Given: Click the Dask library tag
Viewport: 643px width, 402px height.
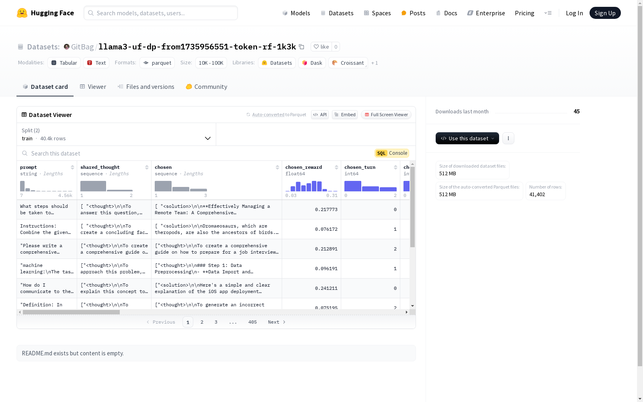Looking at the screenshot, I should coord(312,63).
